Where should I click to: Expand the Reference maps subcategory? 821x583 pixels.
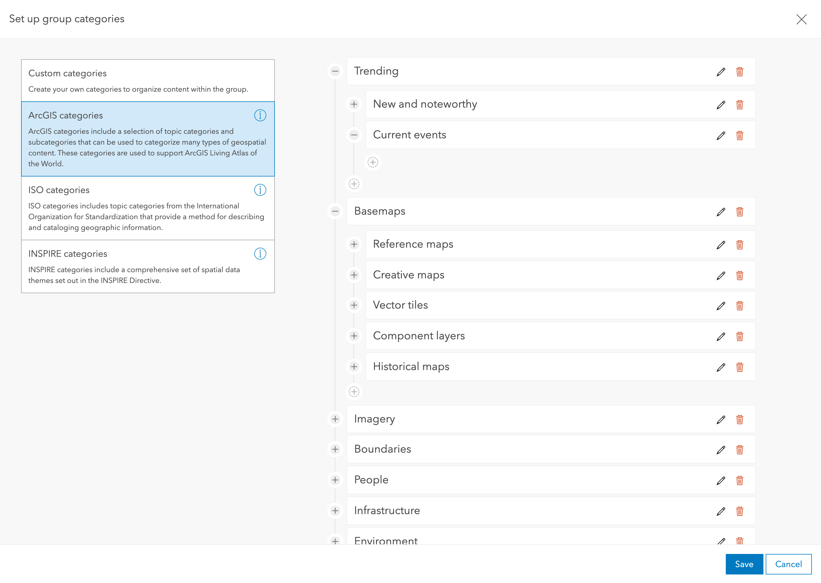pyautogui.click(x=354, y=244)
